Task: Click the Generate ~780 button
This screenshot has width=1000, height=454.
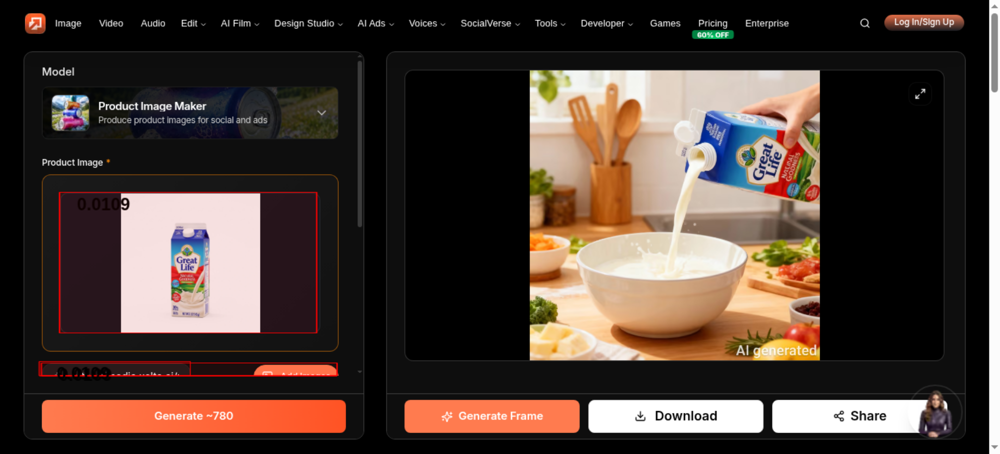Action: (x=194, y=416)
